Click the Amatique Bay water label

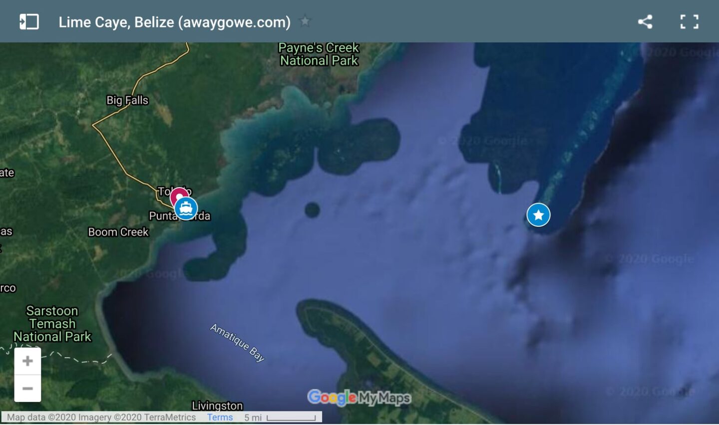(237, 343)
